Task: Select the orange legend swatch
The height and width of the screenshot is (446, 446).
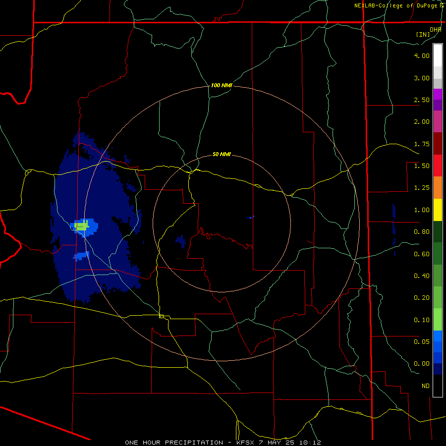Action: pyautogui.click(x=438, y=188)
